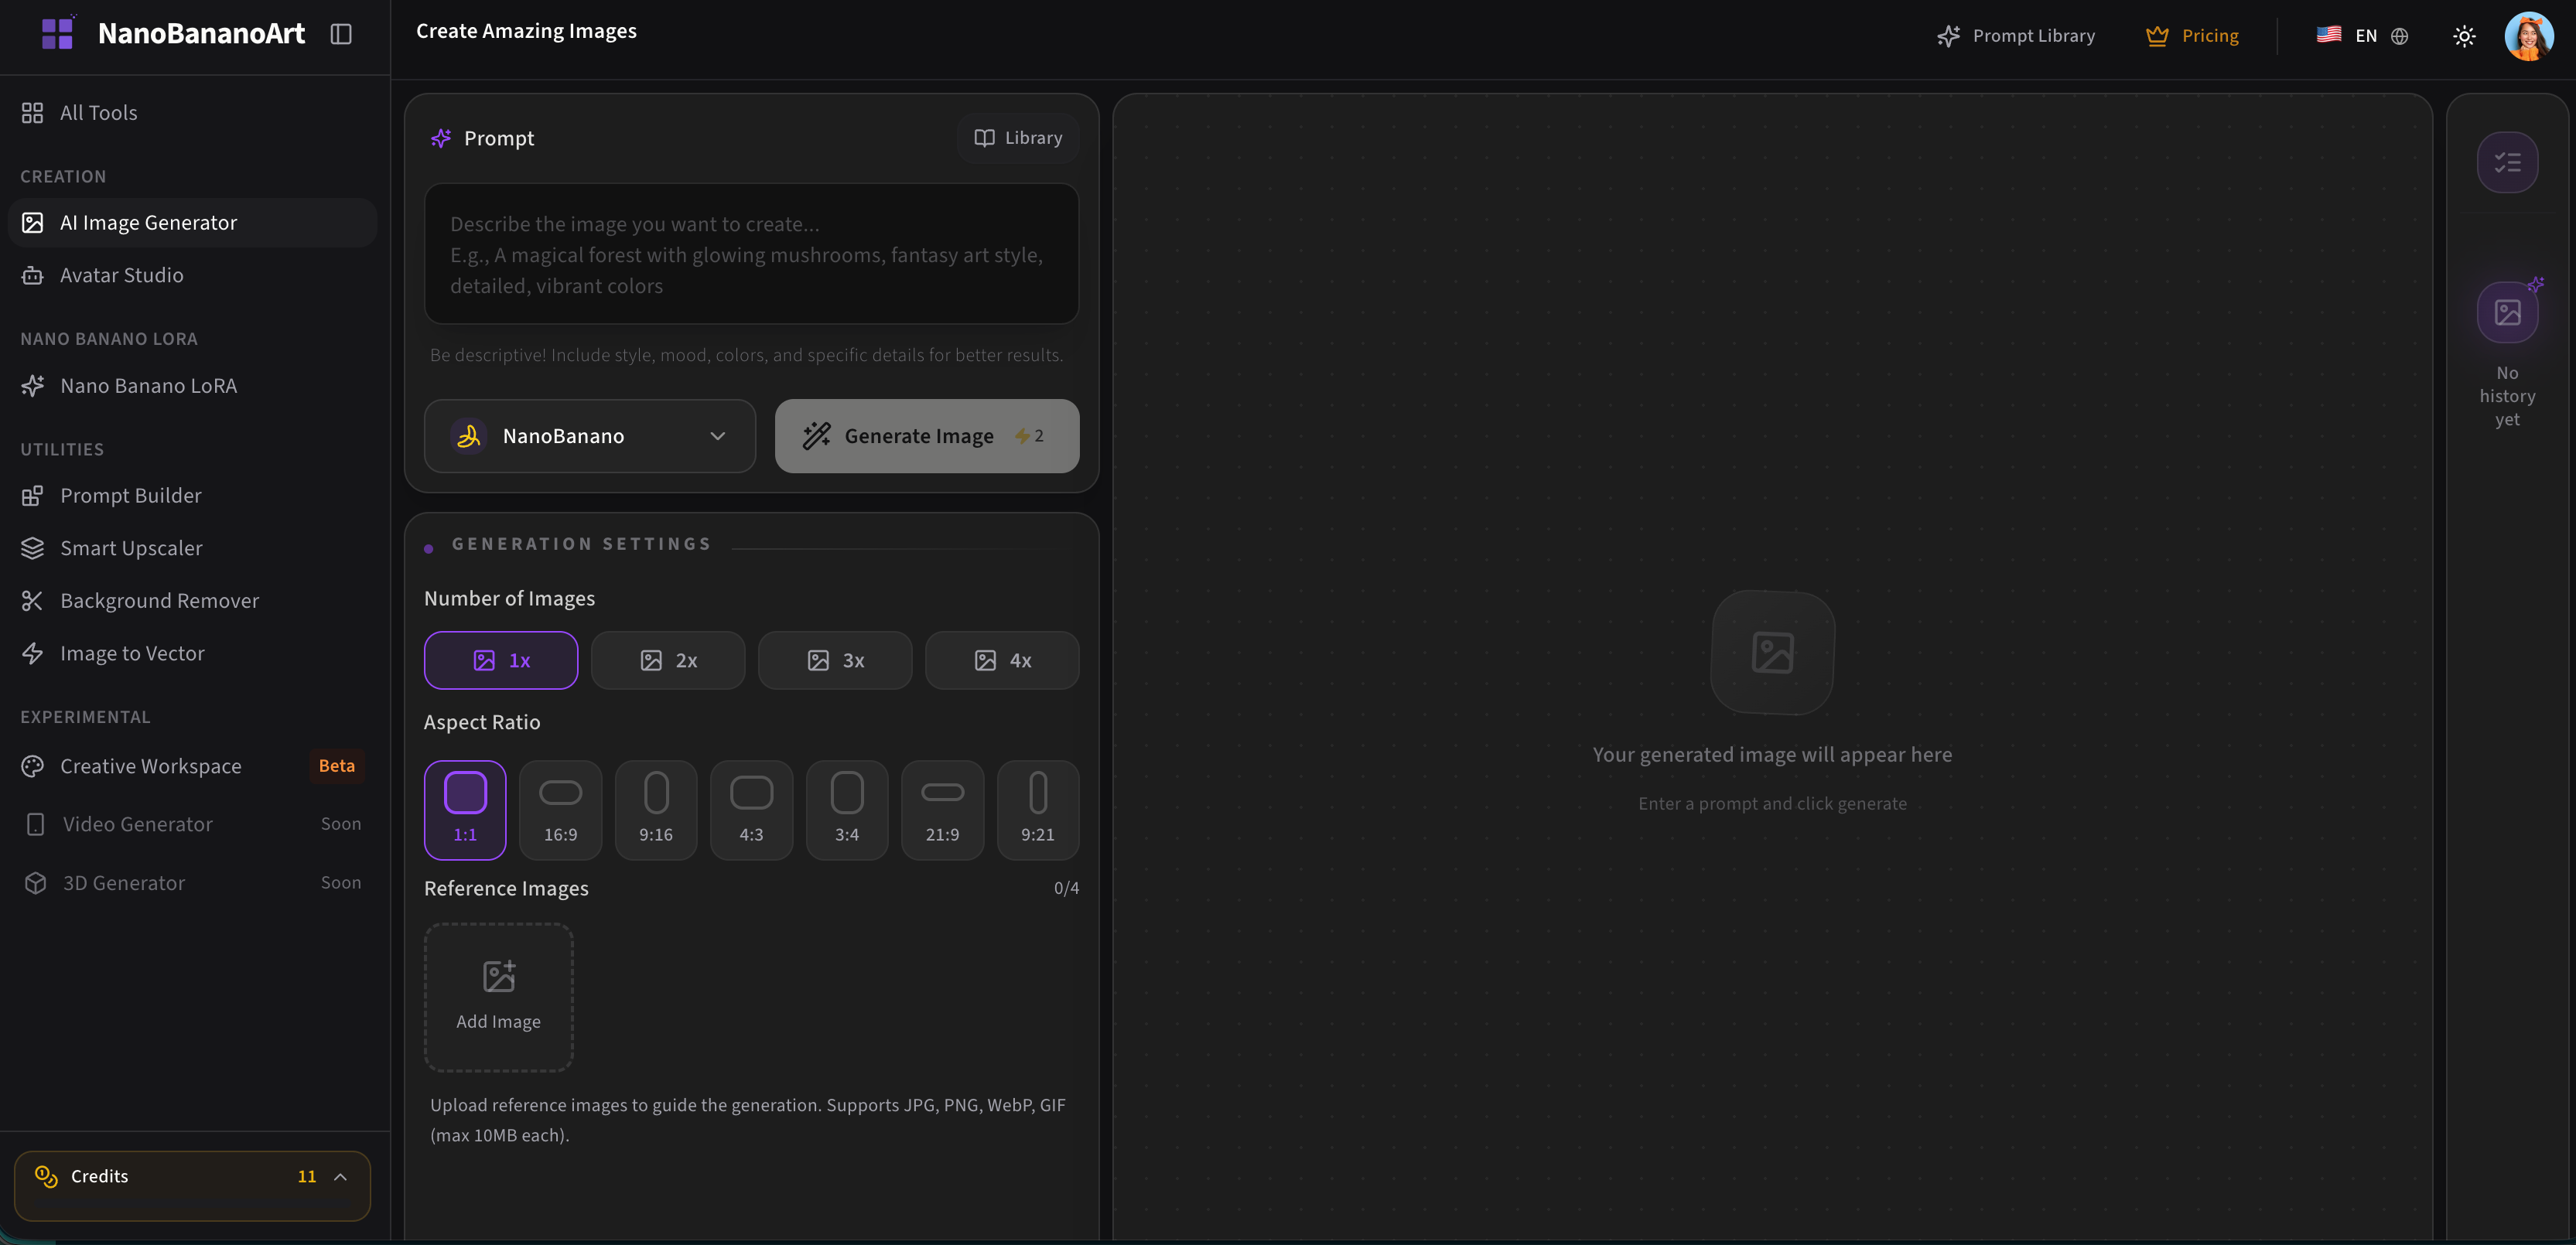2576x1245 pixels.
Task: Select the AI Image Generator tool
Action: point(148,222)
